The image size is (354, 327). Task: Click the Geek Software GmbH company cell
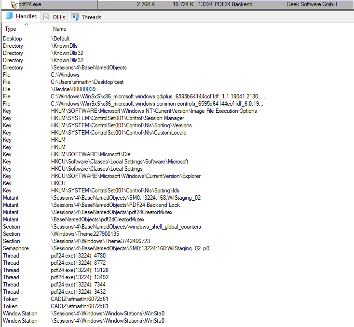click(x=312, y=4)
